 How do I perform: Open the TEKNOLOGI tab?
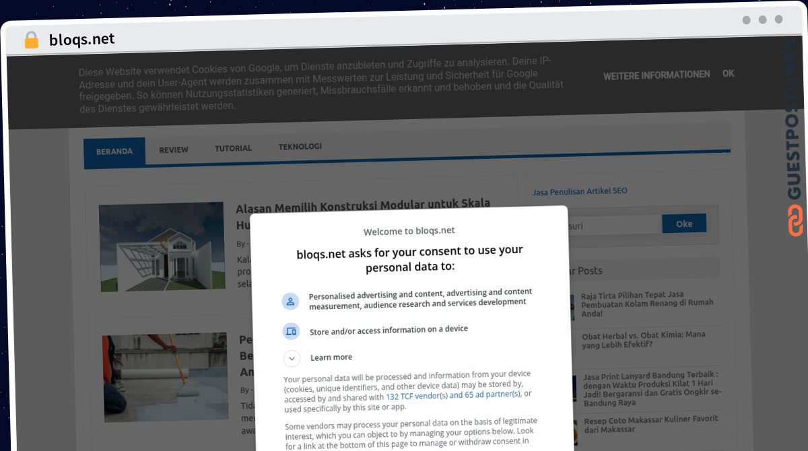[300, 146]
